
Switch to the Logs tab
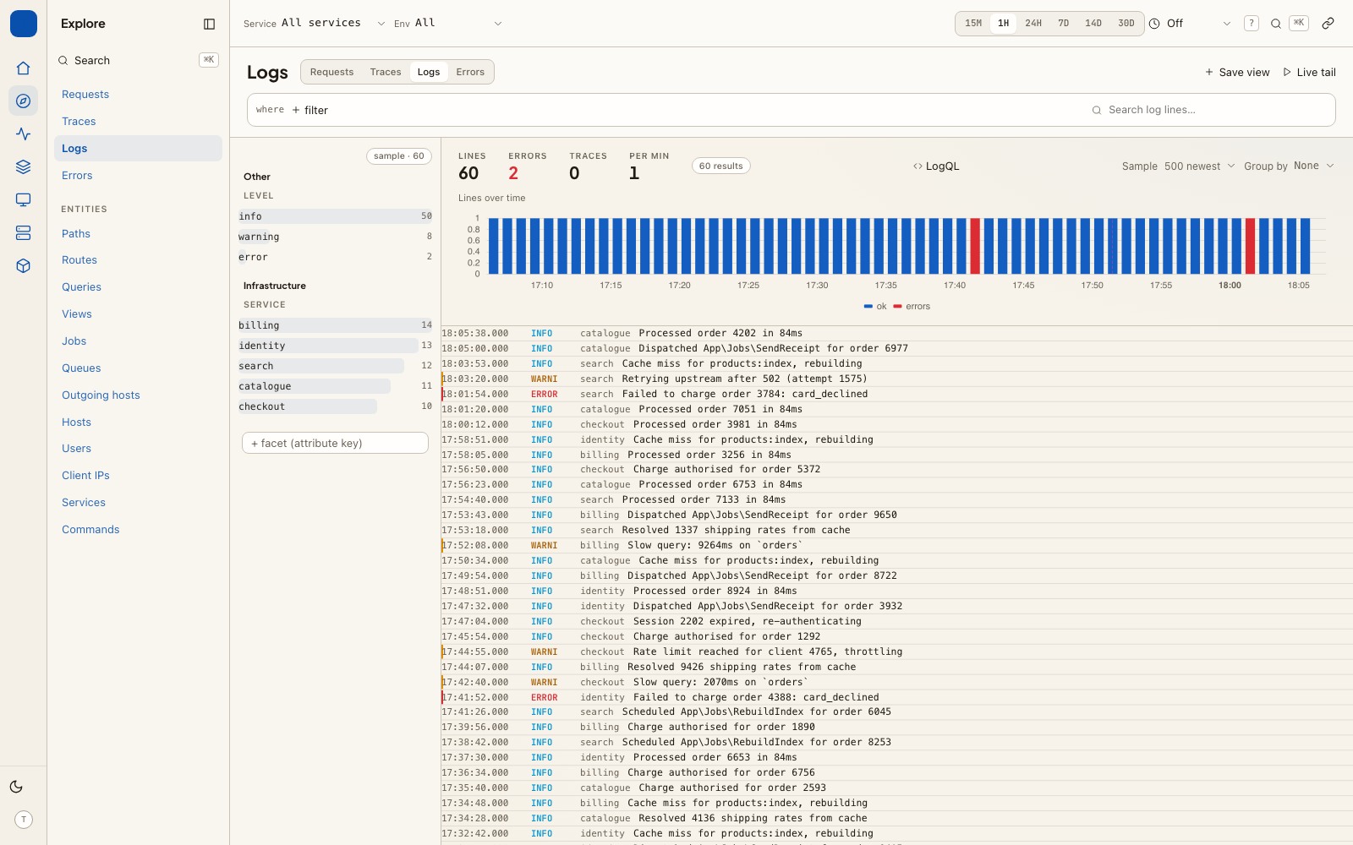(x=429, y=72)
